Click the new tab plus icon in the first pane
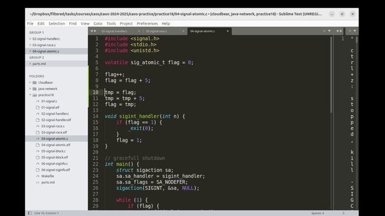Viewport: 385px width, 216px height. 324,31
